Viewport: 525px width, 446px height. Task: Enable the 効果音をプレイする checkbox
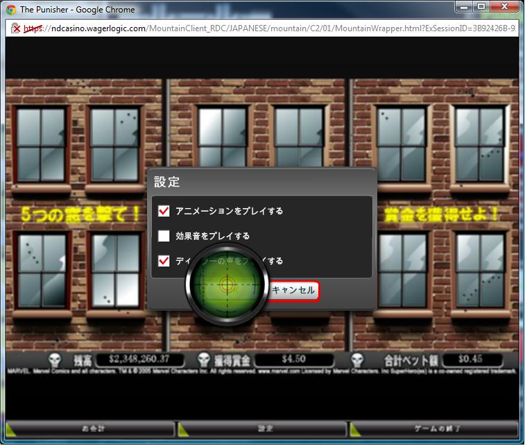(x=164, y=236)
